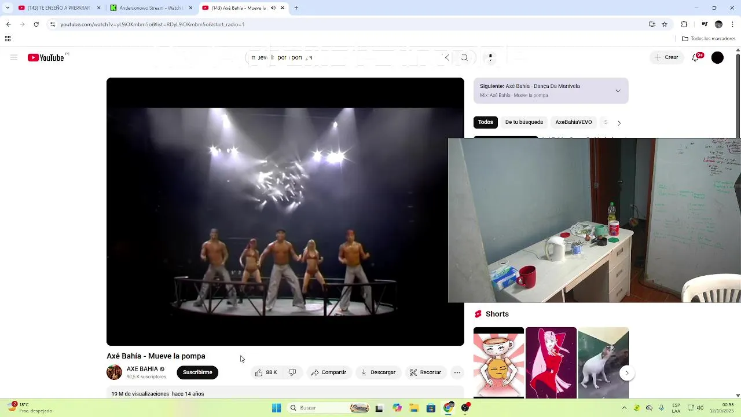
Task: Bookmark this page with the star
Action: click(x=665, y=24)
